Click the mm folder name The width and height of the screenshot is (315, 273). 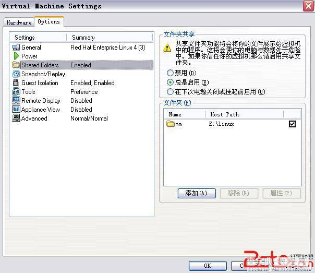pyautogui.click(x=178, y=124)
